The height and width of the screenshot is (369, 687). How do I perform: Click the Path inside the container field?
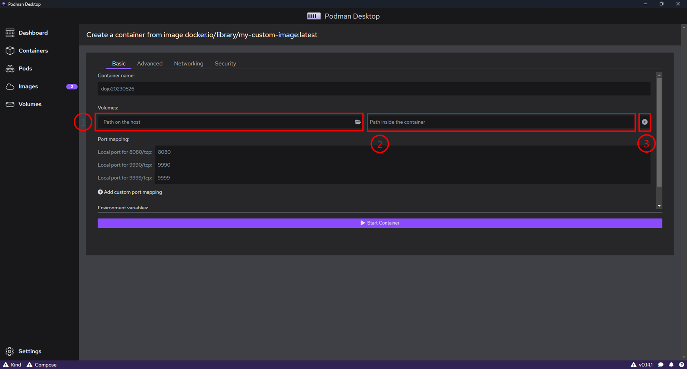(x=501, y=122)
